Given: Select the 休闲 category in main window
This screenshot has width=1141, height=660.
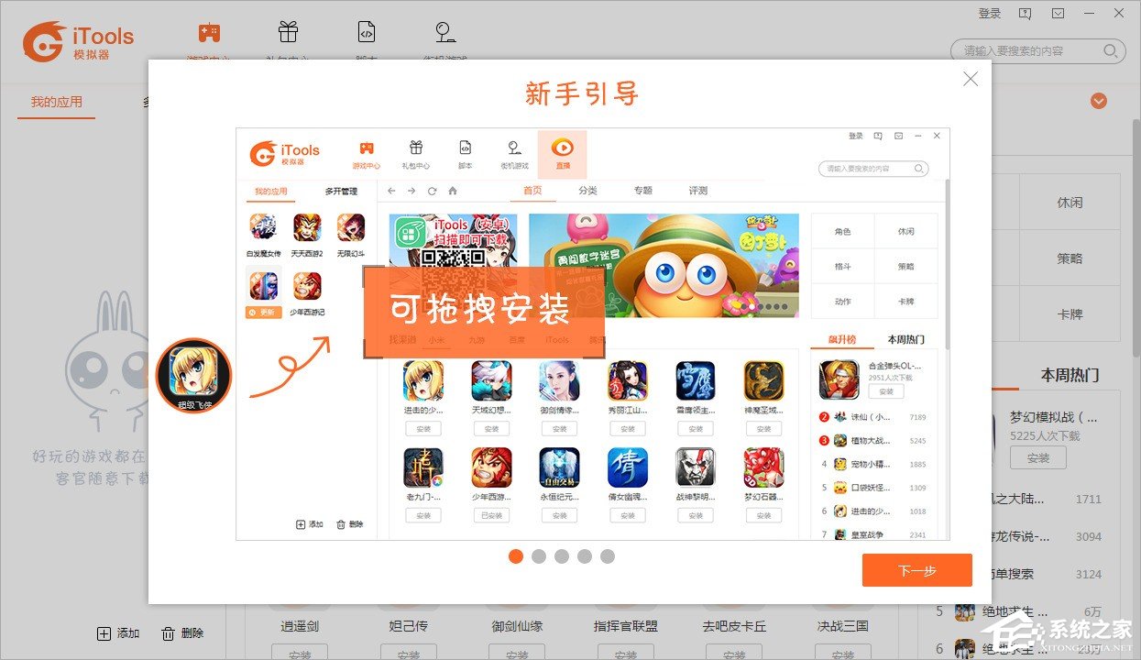Looking at the screenshot, I should (x=1070, y=203).
